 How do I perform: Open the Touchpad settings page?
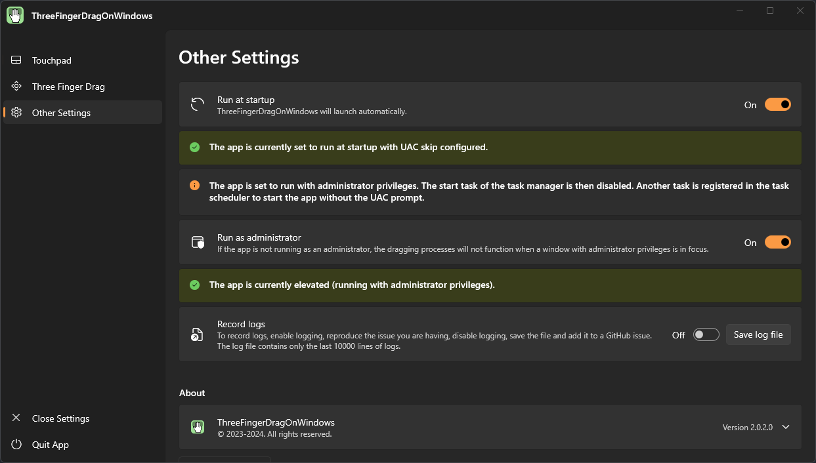[52, 60]
